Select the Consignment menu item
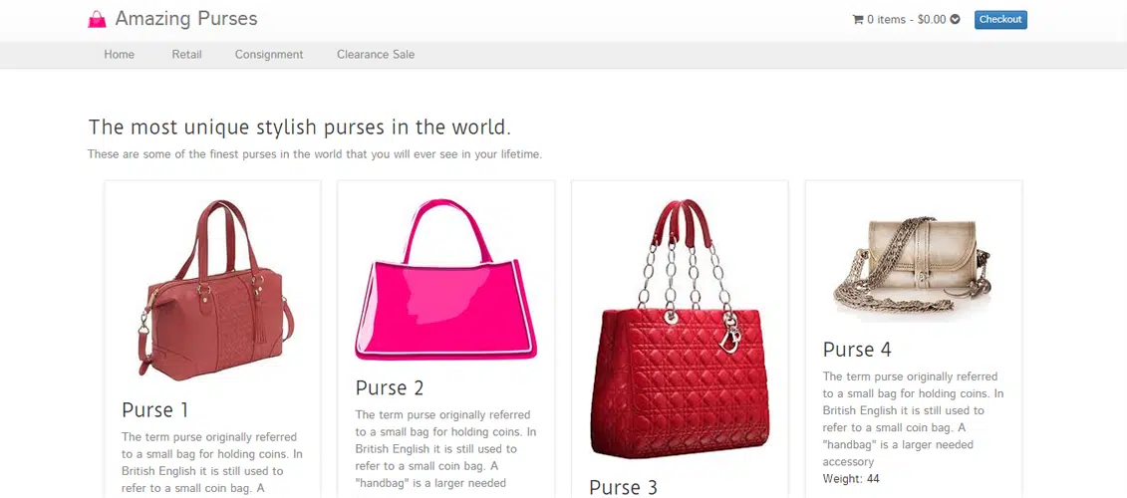 [x=269, y=55]
